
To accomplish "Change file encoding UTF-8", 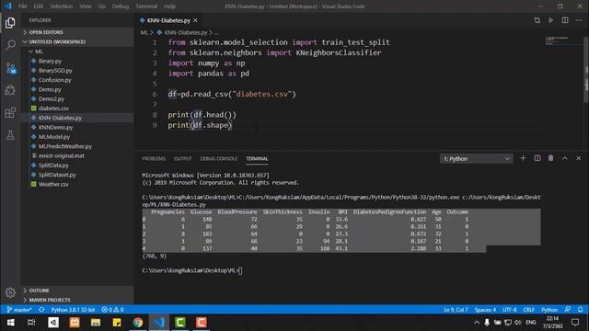I will 509,310.
